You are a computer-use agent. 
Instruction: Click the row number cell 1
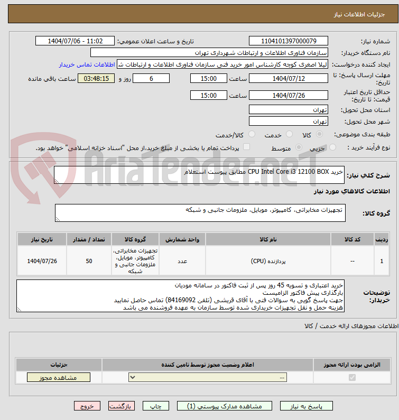click(x=382, y=261)
